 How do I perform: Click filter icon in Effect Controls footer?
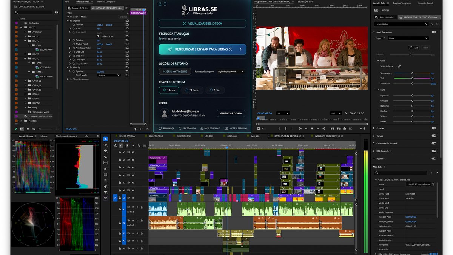pyautogui.click(x=135, y=129)
